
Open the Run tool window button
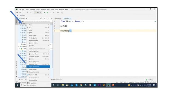[21, 80]
